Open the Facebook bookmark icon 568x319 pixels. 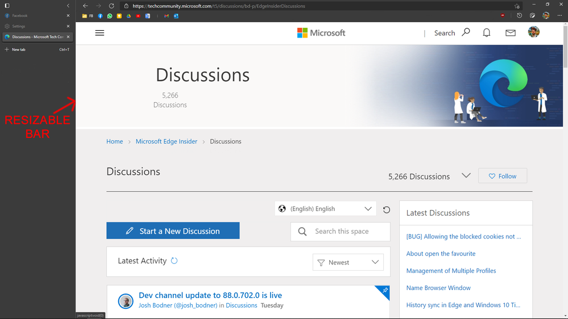tap(100, 16)
